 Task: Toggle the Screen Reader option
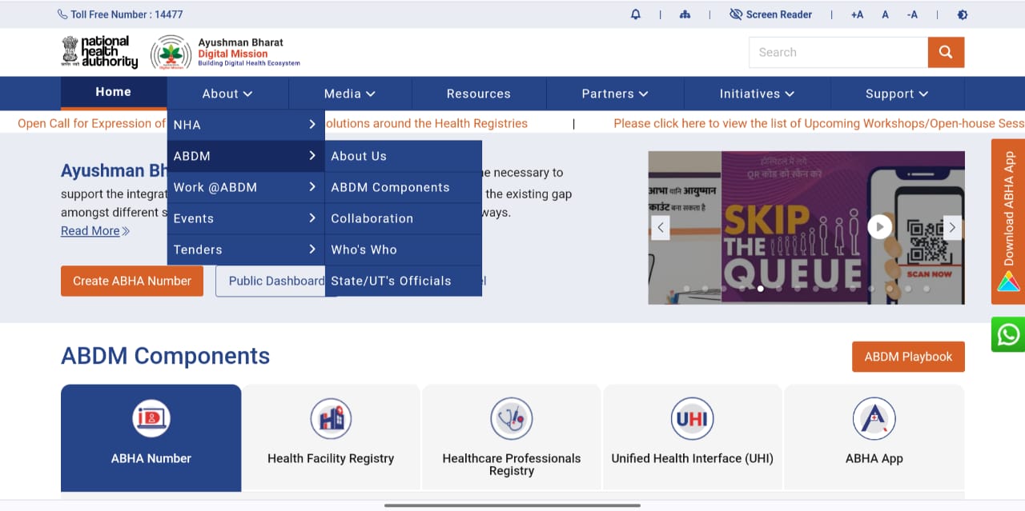770,14
